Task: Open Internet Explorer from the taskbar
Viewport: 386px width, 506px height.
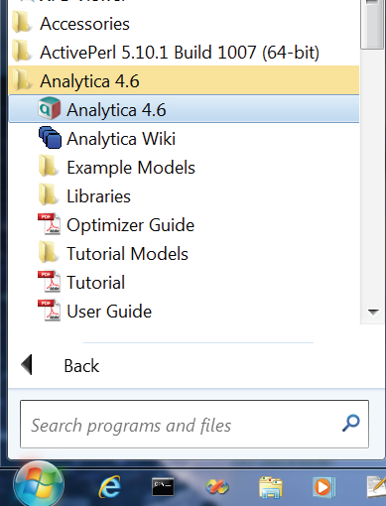Action: click(x=109, y=487)
